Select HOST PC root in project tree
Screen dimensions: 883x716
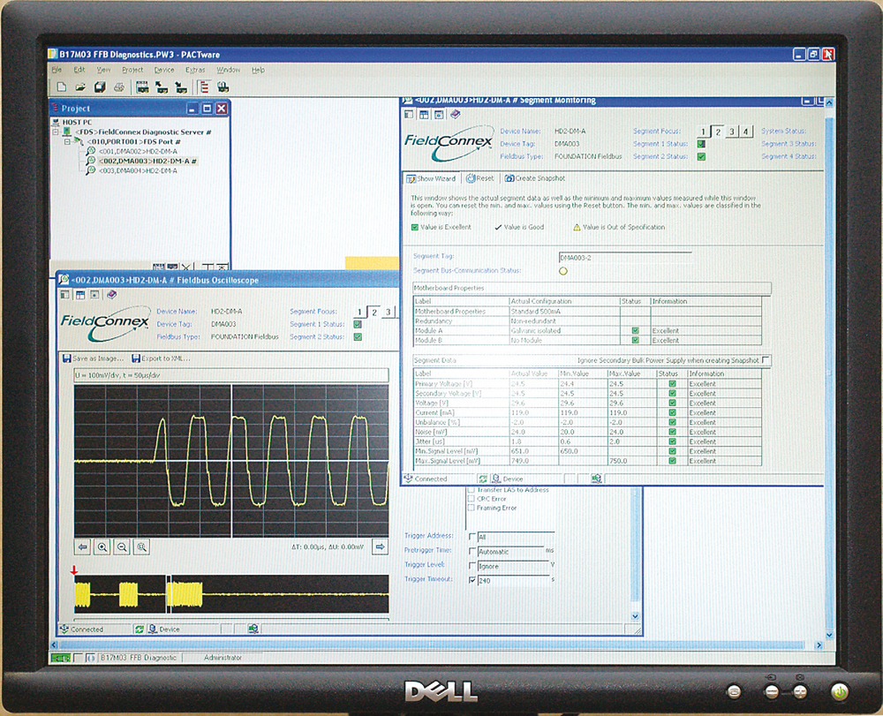pos(77,122)
